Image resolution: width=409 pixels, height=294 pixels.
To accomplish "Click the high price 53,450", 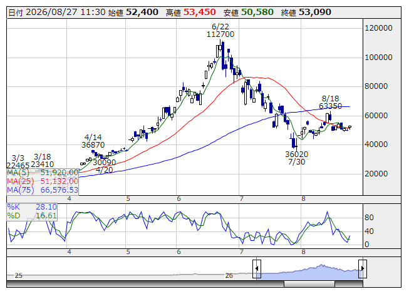I will [x=200, y=13].
